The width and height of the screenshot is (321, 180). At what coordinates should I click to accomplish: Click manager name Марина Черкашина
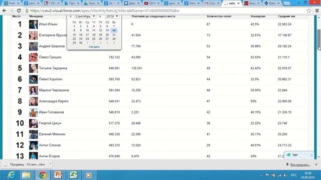pos(54,90)
